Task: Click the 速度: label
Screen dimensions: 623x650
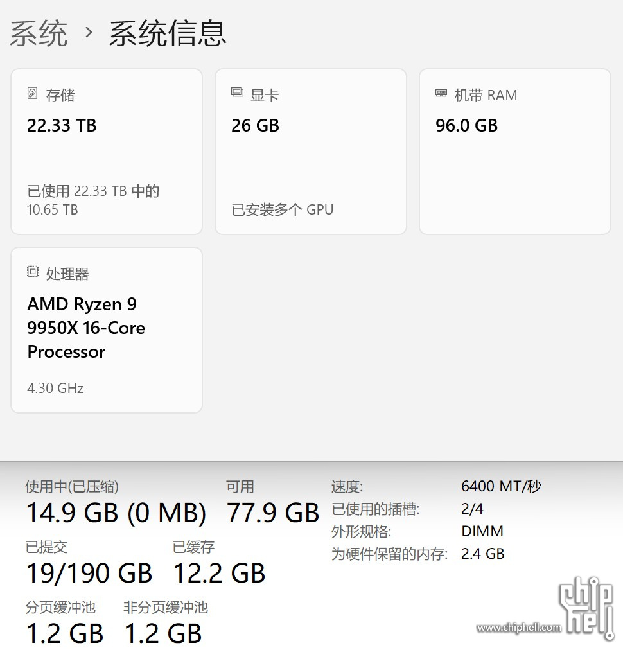Action: pos(347,486)
